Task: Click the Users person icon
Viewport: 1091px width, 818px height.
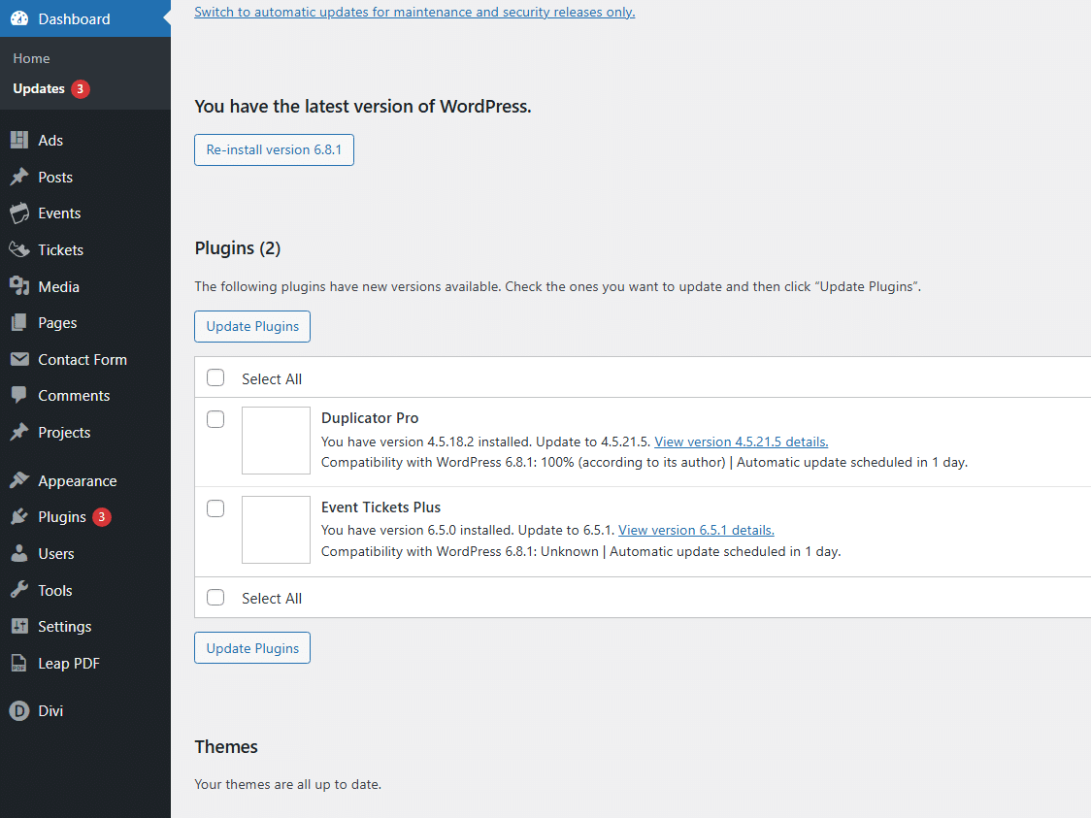Action: [19, 554]
